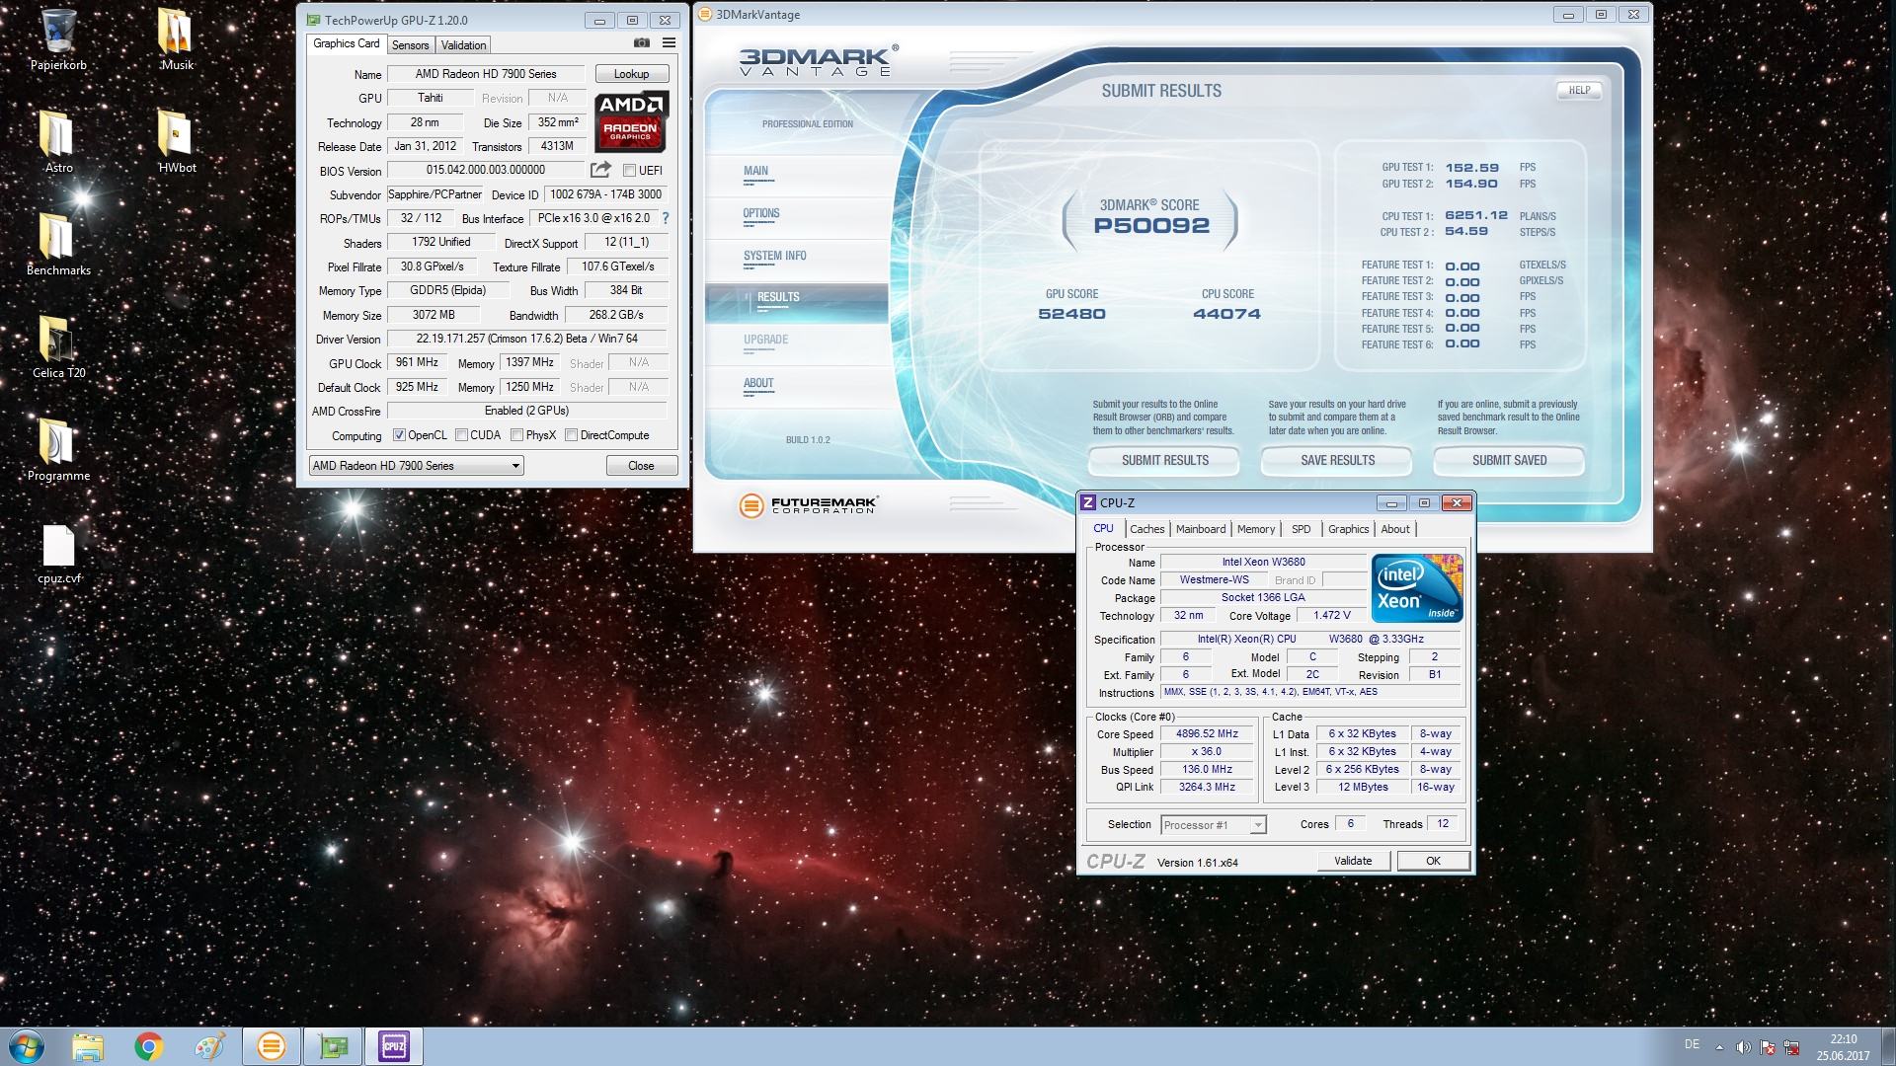Screen dimensions: 1896x1066
Task: Click the GPU-Z Name field AMD Radeon HD 7900 Series
Action: tap(486, 74)
